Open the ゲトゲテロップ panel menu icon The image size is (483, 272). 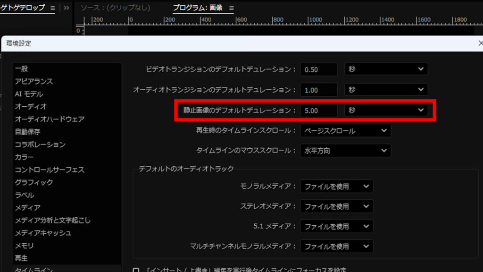tap(52, 8)
